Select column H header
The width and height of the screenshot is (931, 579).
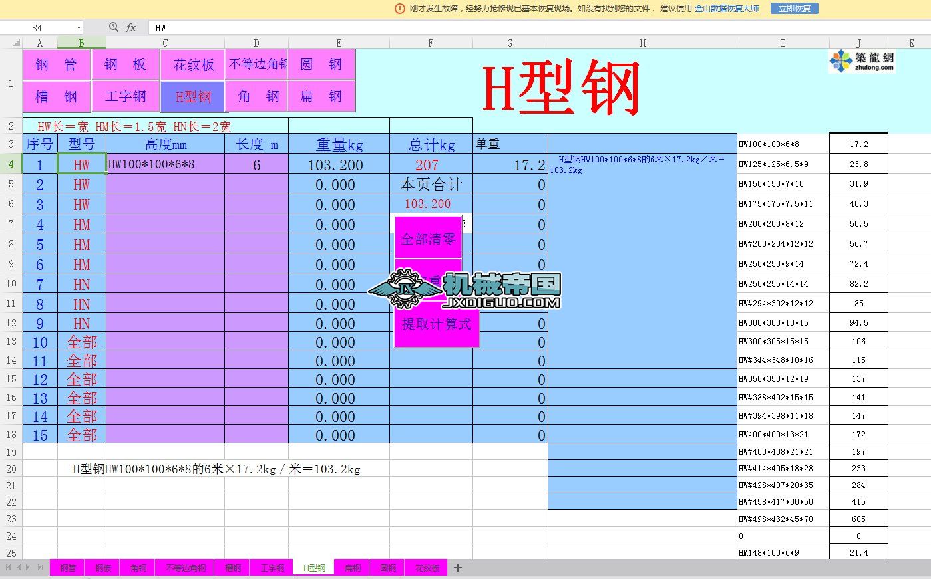pos(642,43)
